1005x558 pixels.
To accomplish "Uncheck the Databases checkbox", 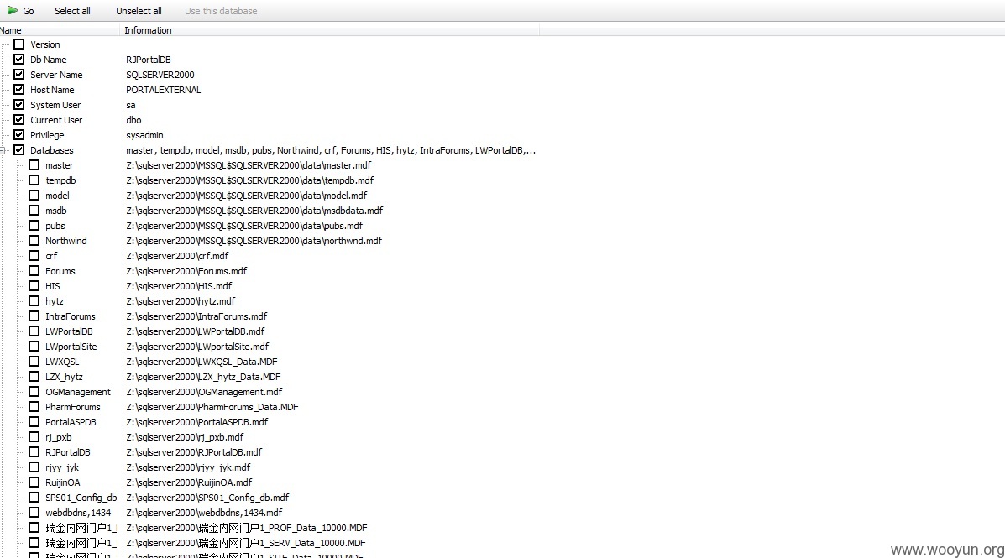I will tap(19, 150).
